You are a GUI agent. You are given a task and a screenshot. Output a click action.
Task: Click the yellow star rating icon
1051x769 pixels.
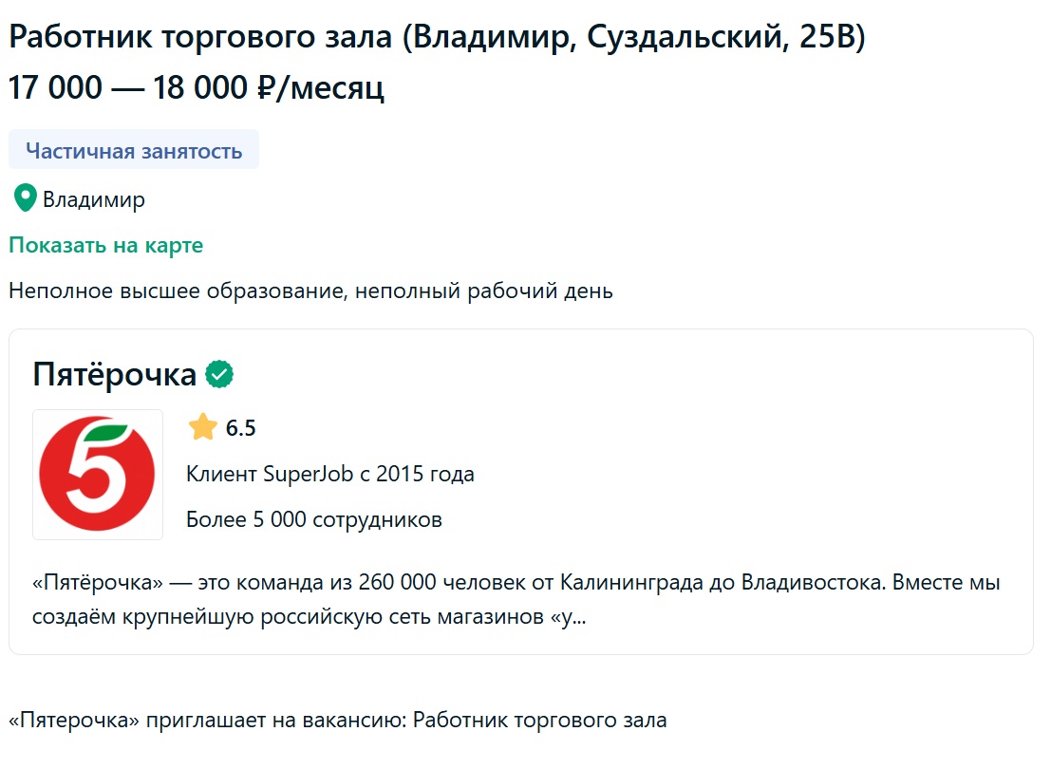(202, 427)
